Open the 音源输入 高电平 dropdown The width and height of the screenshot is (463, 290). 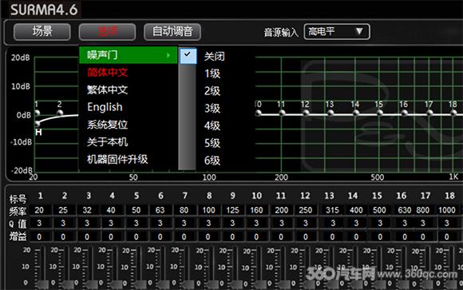(x=337, y=32)
